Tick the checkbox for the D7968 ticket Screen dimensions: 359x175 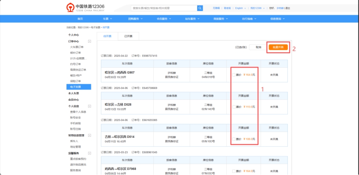233,171
